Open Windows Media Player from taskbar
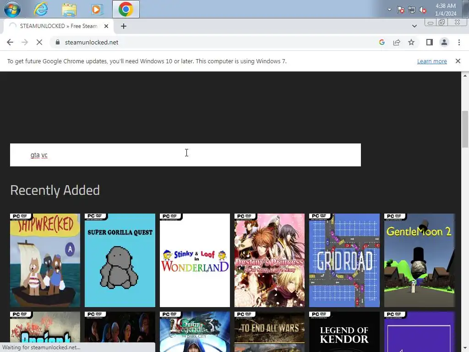The width and height of the screenshot is (469, 352). [96, 10]
